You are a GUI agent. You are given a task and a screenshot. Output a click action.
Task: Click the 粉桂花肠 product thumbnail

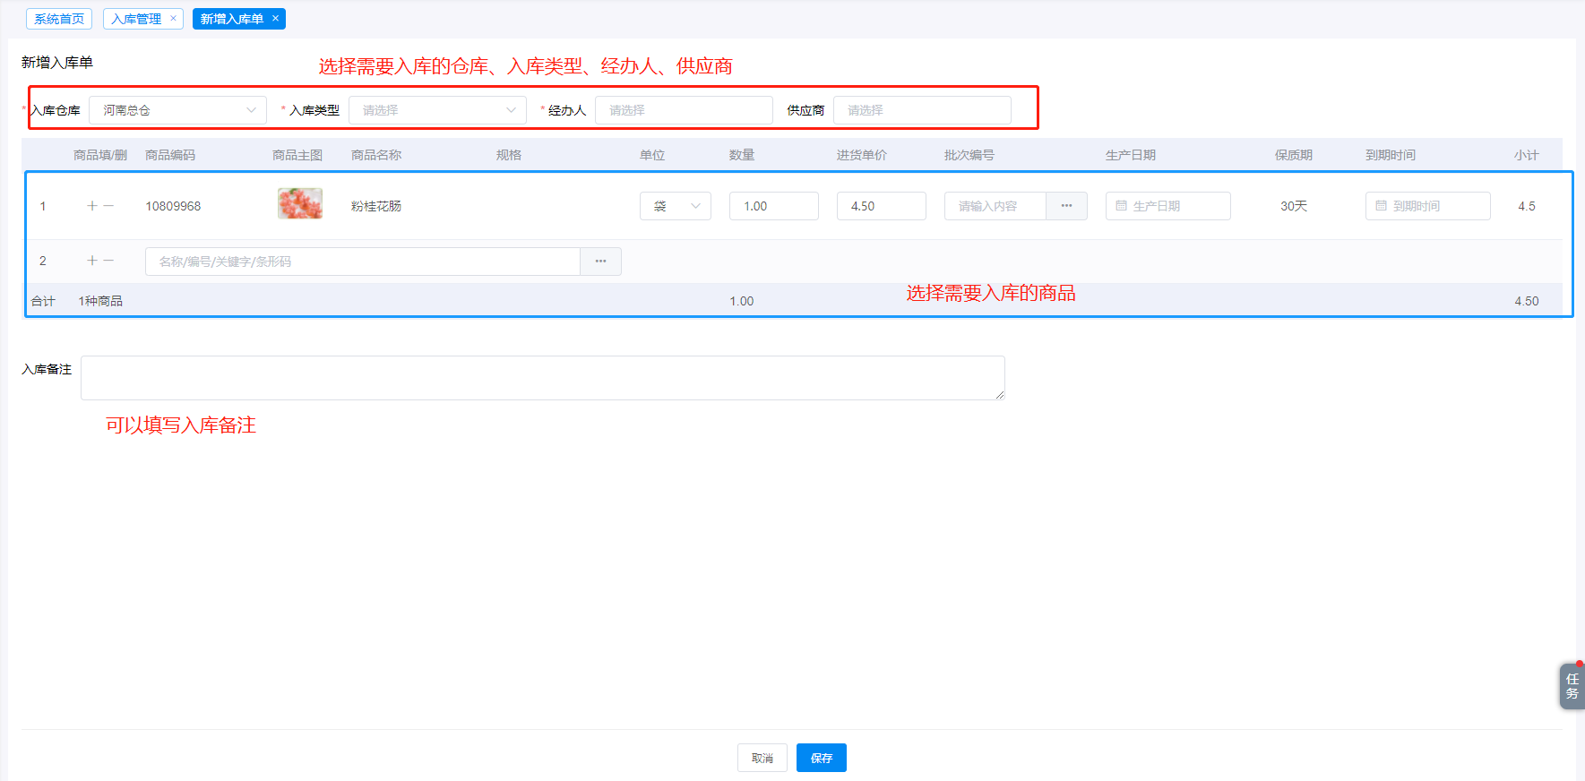(x=300, y=204)
